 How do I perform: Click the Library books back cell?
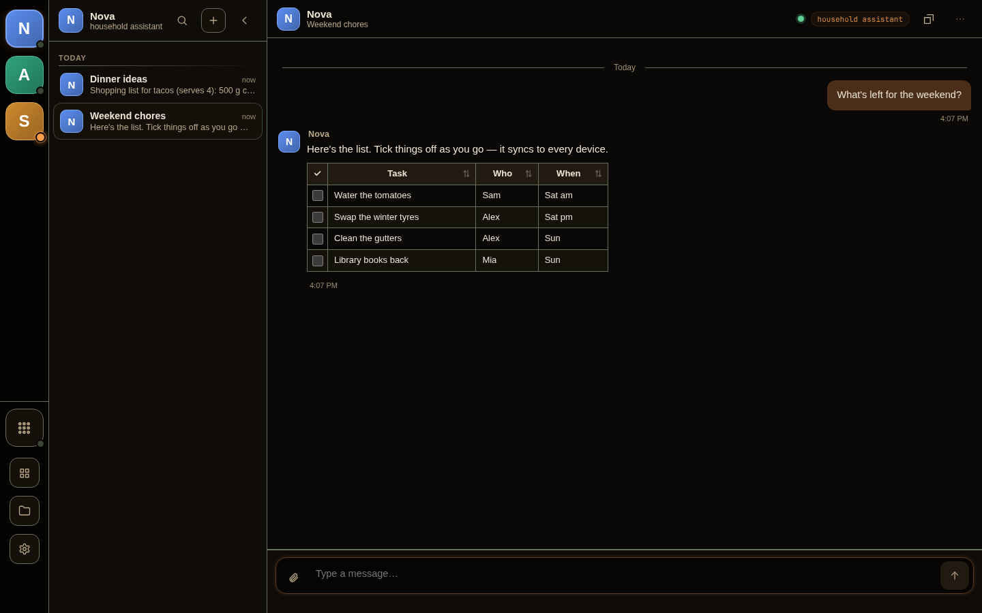click(402, 260)
